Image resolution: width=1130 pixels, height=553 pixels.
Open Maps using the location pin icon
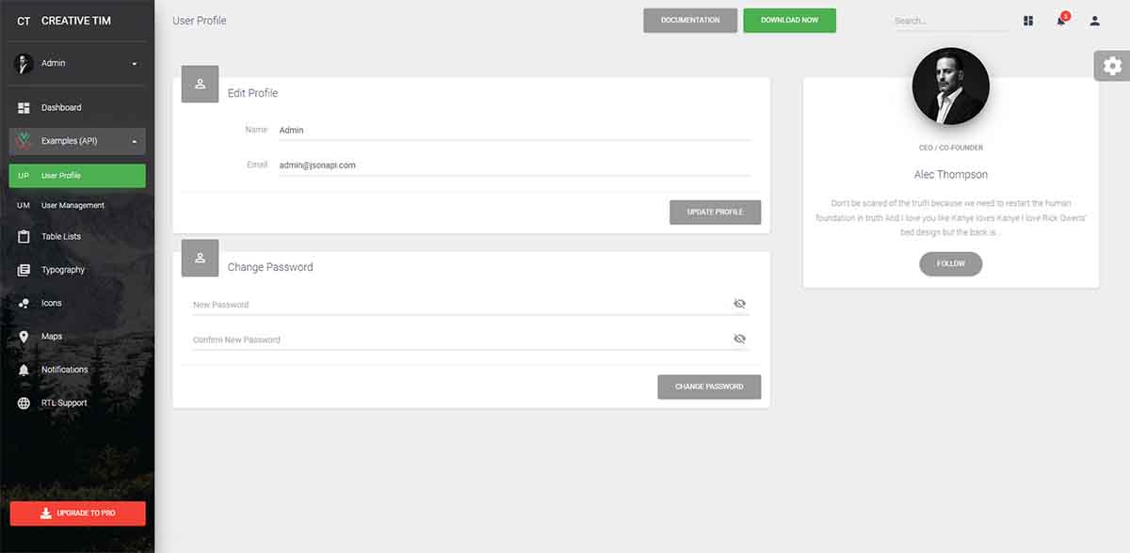click(x=23, y=336)
